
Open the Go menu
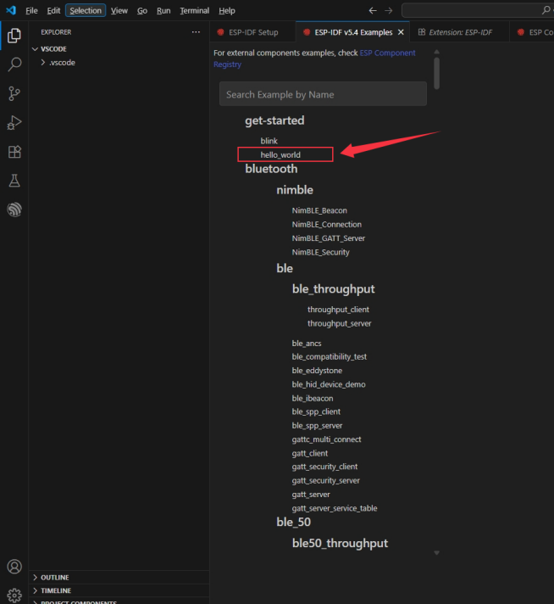142,10
